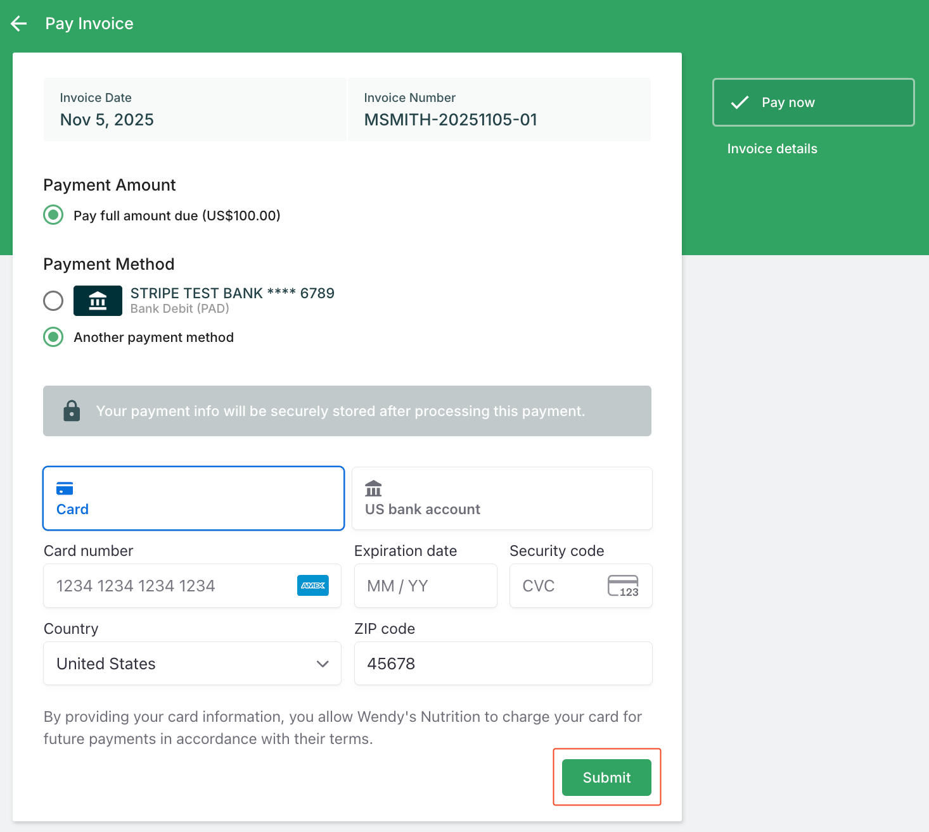Click the Amex card brand icon
Image resolution: width=929 pixels, height=832 pixels.
point(313,586)
